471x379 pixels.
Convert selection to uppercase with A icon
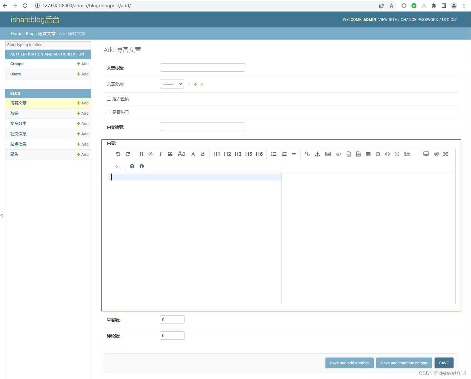(x=193, y=154)
